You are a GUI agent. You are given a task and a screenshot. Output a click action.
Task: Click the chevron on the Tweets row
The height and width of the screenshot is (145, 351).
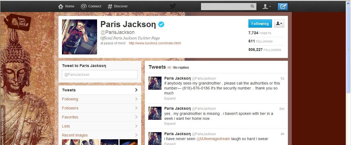(x=136, y=90)
